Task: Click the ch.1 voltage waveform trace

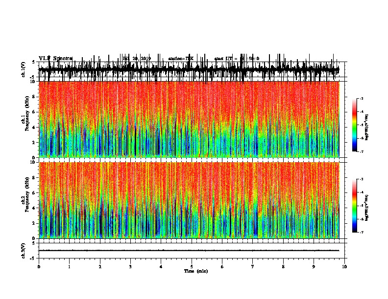Action: (189, 69)
